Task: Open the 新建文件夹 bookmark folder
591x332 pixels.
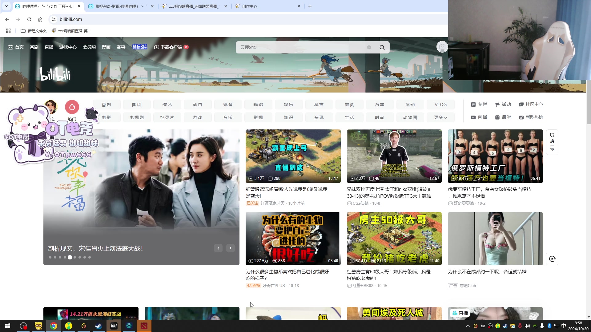Action: [33, 31]
